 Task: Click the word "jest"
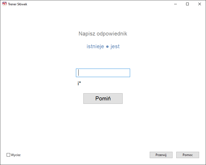pos(115,47)
